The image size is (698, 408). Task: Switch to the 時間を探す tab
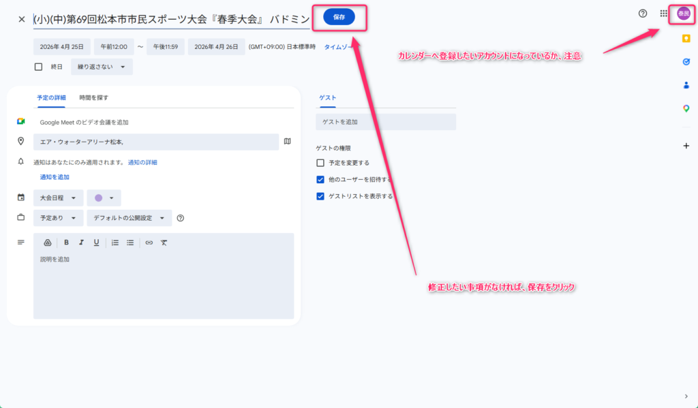(x=93, y=98)
